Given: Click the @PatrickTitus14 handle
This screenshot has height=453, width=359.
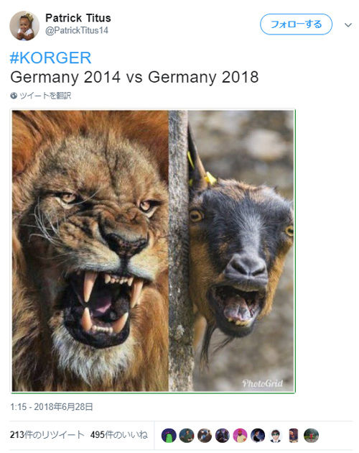Looking at the screenshot, I should (77, 30).
